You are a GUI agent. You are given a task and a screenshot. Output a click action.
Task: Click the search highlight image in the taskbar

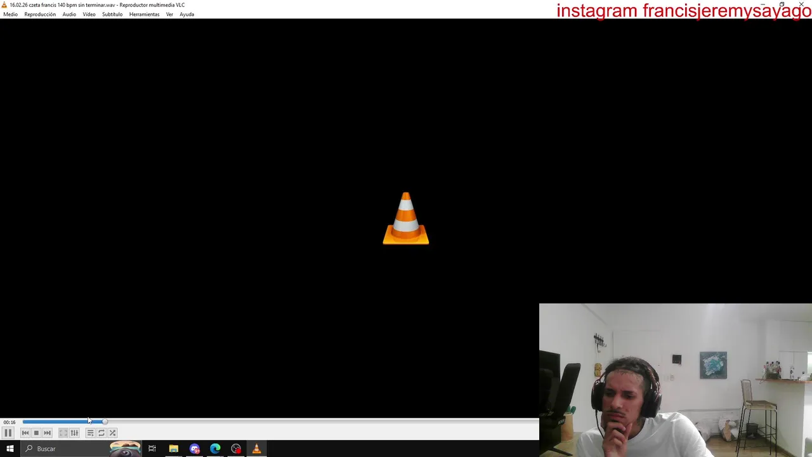point(125,449)
